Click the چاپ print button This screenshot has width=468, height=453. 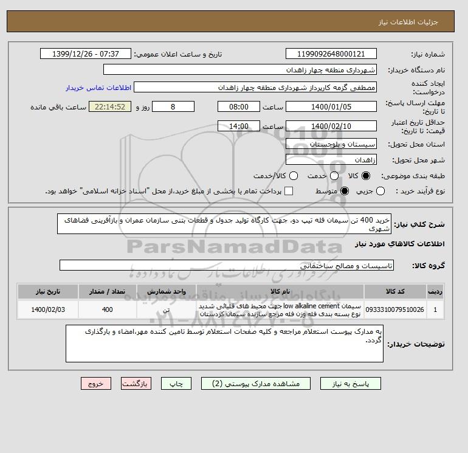coord(176,384)
